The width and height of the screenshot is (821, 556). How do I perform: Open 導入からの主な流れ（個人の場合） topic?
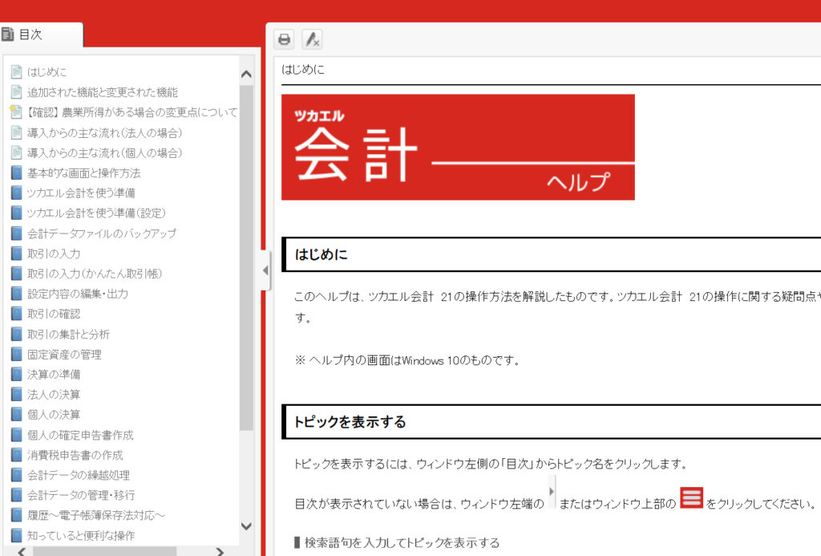(x=105, y=152)
